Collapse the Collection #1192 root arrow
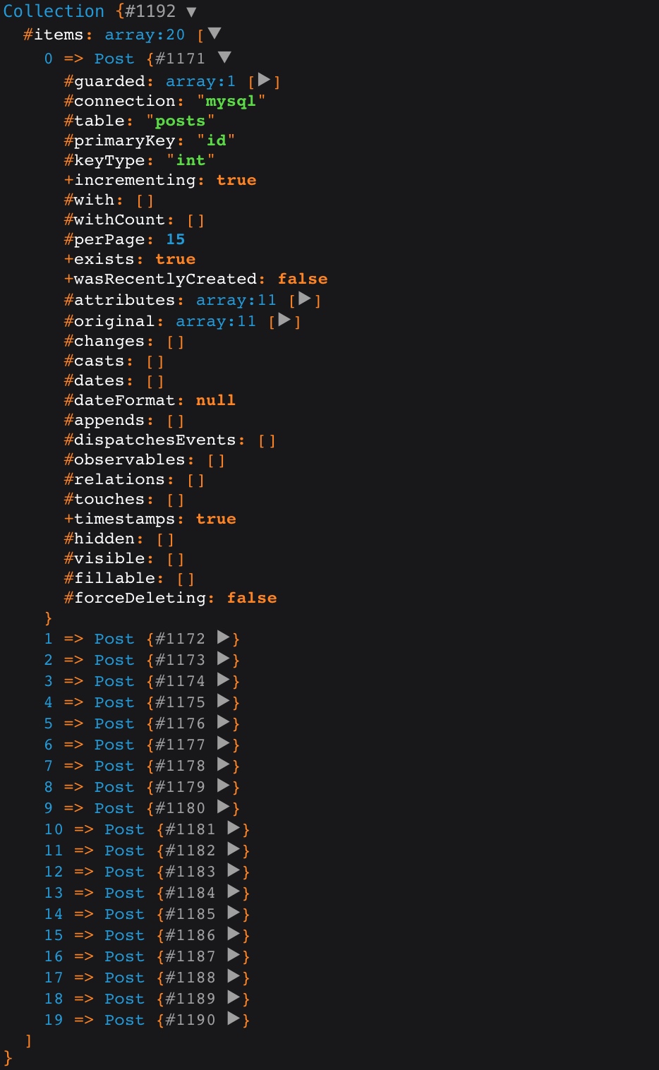 [x=191, y=12]
